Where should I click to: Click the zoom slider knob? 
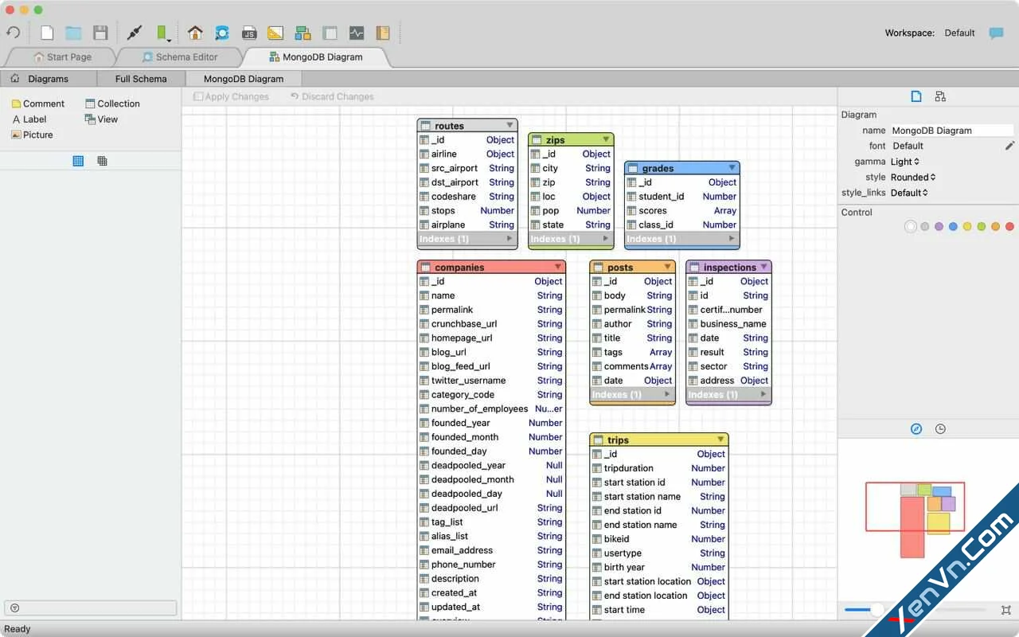876,610
